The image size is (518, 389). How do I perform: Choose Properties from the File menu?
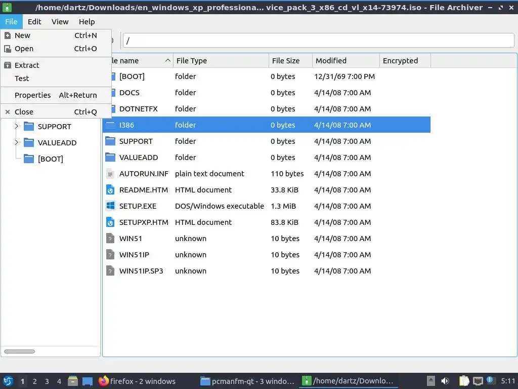pyautogui.click(x=56, y=95)
